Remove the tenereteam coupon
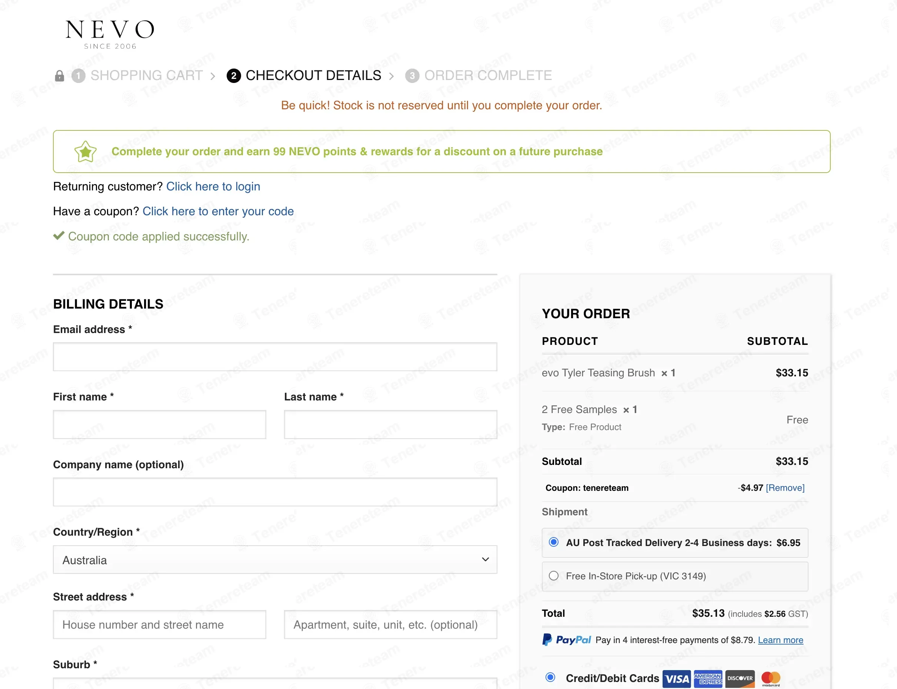The height and width of the screenshot is (689, 897). coord(785,487)
